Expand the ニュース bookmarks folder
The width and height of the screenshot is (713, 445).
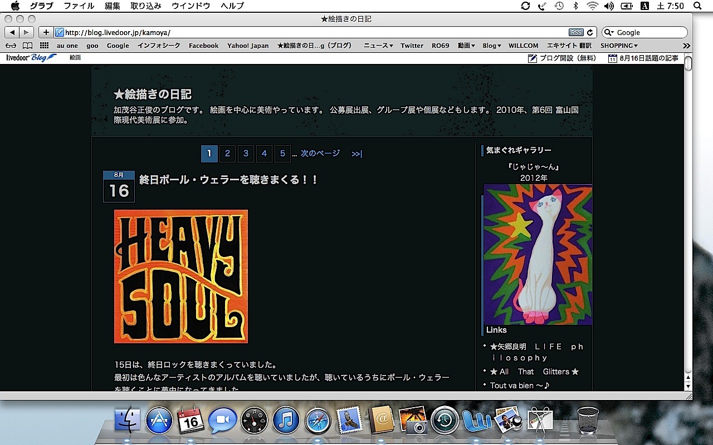[x=378, y=46]
